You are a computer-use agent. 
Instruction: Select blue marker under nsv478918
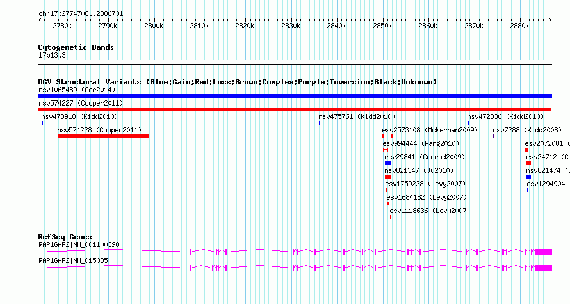tap(42, 123)
